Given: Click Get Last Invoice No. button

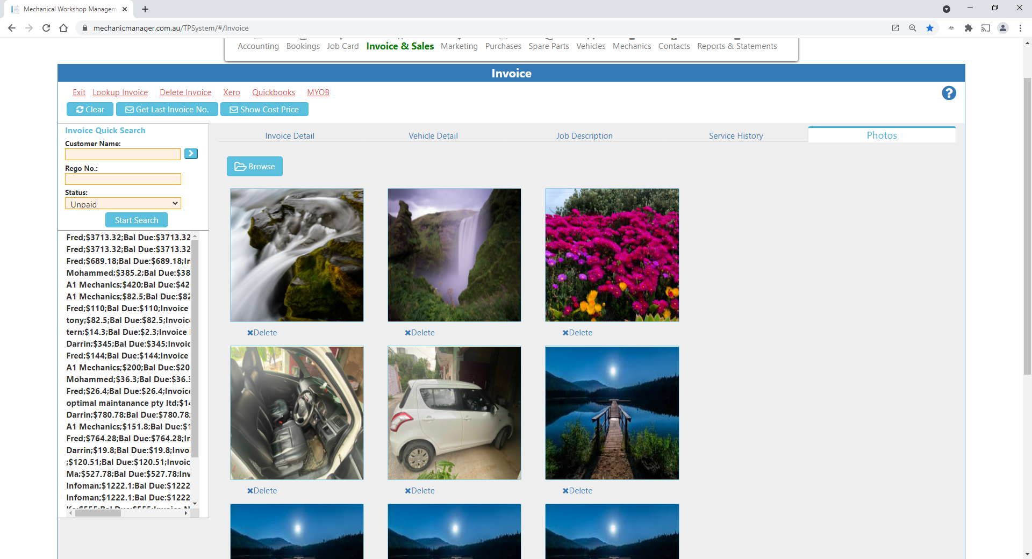Looking at the screenshot, I should pos(167,110).
